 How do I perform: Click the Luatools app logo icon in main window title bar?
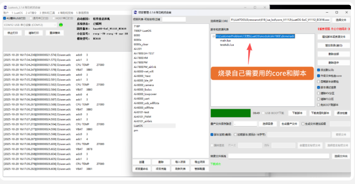click(x=5, y=7)
